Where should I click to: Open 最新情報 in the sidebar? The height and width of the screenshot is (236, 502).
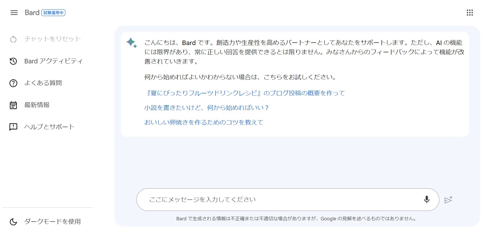37,105
